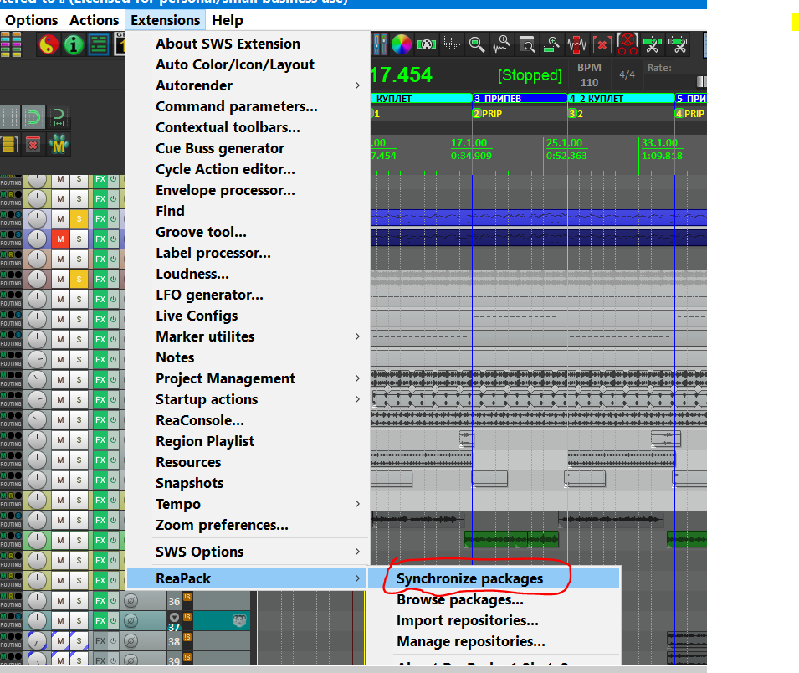
Task: Select the '3 ПРИПЕВ' region
Action: pyautogui.click(x=520, y=99)
